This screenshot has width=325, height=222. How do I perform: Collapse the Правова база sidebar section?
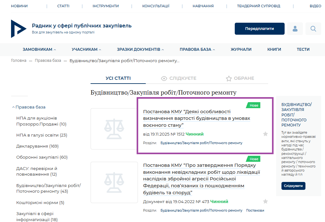13,107
